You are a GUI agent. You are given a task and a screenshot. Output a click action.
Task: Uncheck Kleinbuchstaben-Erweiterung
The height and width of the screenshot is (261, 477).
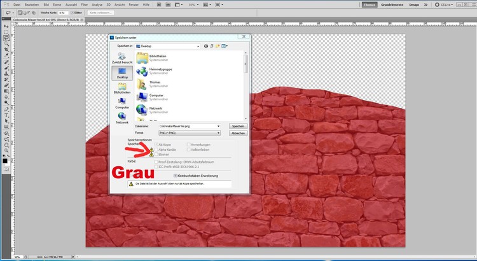click(176, 176)
